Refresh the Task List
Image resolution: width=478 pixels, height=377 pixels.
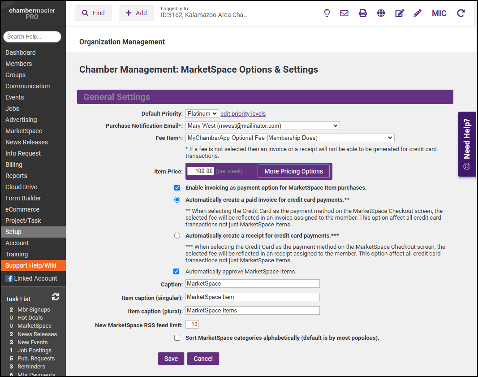pos(56,297)
